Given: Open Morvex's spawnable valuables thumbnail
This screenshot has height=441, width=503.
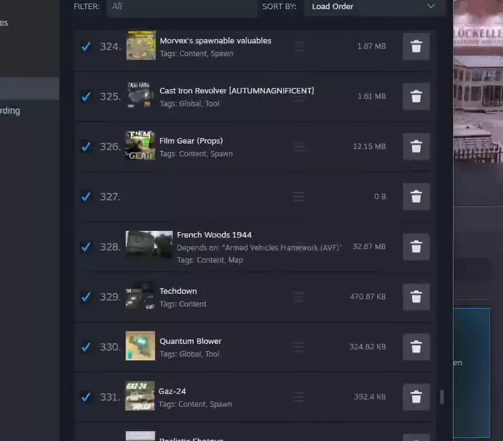Looking at the screenshot, I should tap(141, 45).
